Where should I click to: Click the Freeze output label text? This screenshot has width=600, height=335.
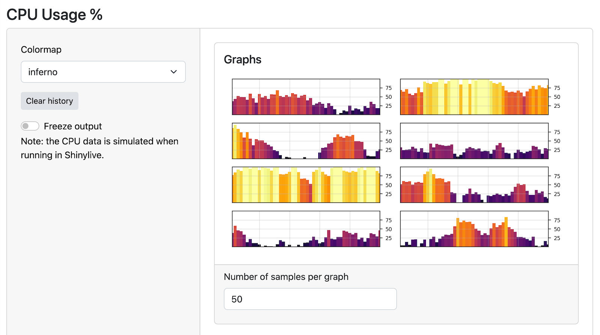click(73, 126)
